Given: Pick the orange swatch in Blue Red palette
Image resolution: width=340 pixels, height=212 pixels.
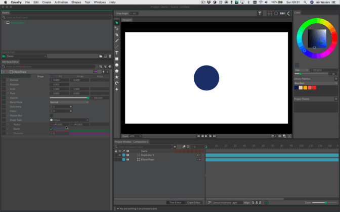Looking at the screenshot, I should tap(305, 87).
